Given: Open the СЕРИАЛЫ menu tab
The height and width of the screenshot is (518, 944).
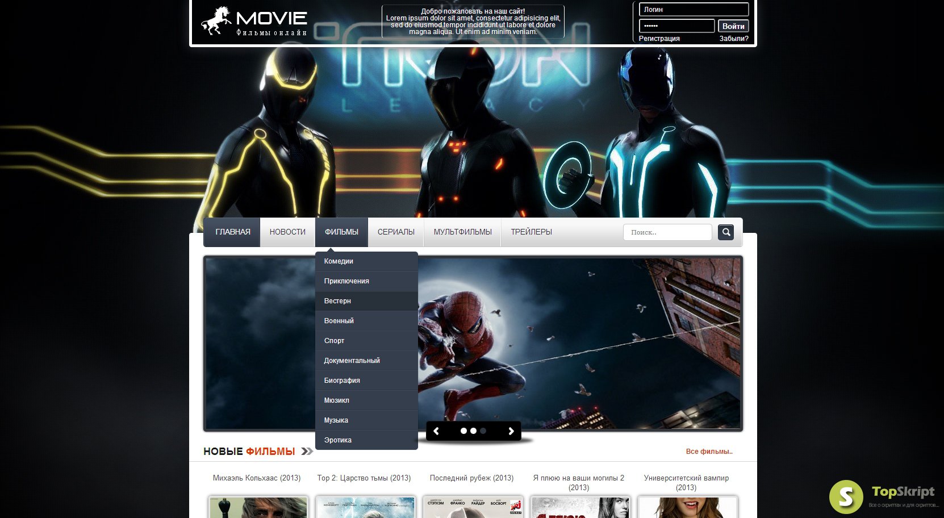Looking at the screenshot, I should coord(396,232).
